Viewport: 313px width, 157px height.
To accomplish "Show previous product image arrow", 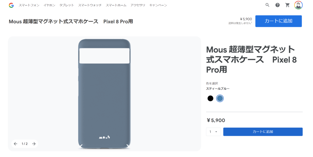I will [16, 144].
